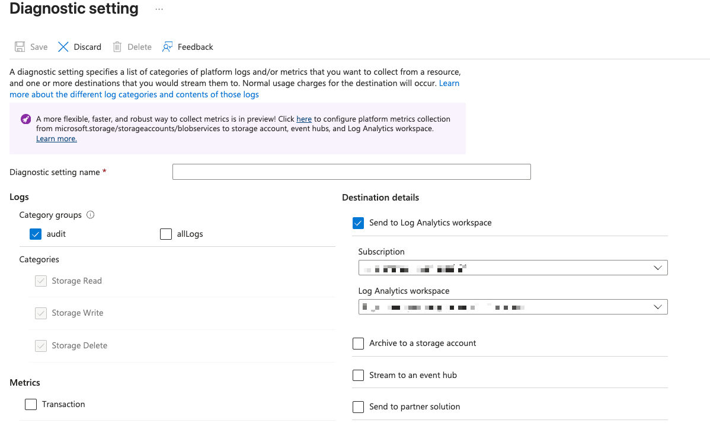This screenshot has height=432, width=710.
Task: Click the Save floppy disk icon
Action: coord(20,47)
